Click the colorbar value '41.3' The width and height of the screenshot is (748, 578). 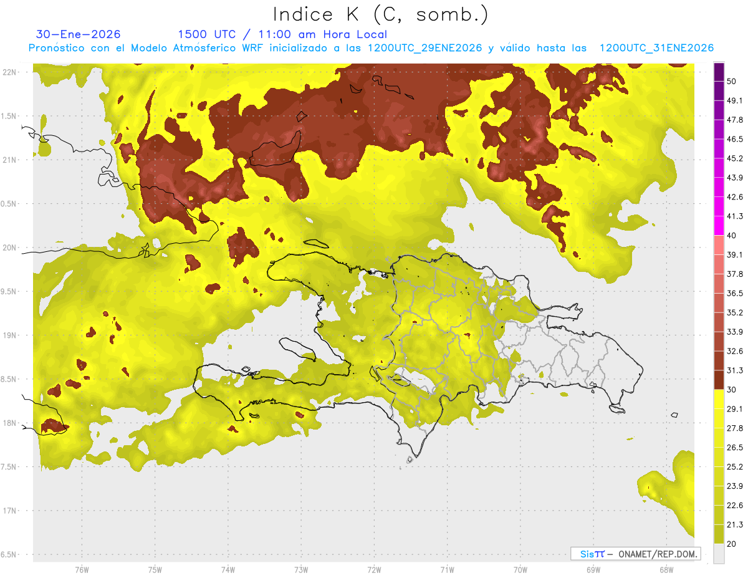pos(735,216)
